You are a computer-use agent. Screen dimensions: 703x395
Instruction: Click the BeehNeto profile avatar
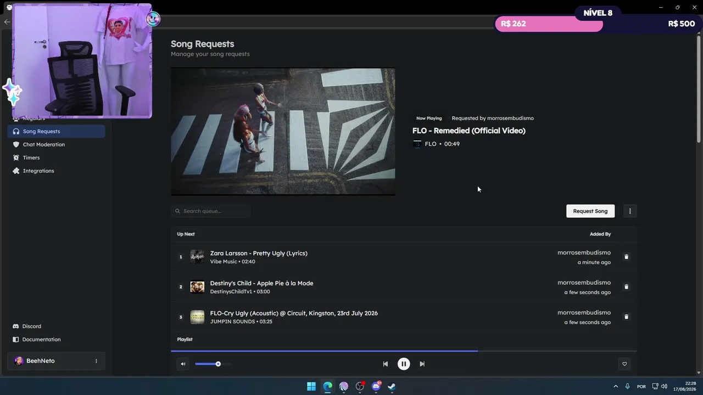(19, 361)
